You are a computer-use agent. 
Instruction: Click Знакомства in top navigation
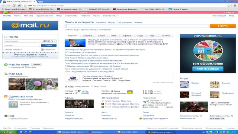coord(71,16)
